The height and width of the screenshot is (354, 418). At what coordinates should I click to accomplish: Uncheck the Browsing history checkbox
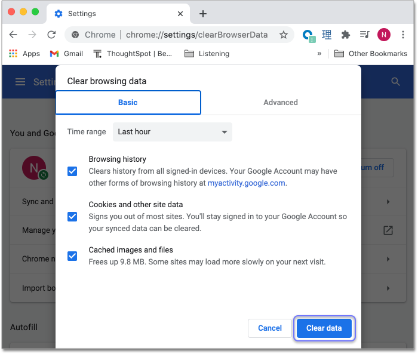click(x=72, y=171)
